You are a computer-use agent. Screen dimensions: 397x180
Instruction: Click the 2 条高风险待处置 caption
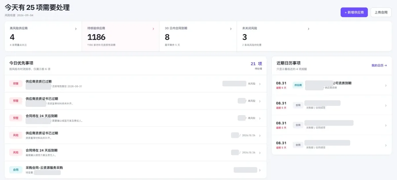click(x=252, y=45)
